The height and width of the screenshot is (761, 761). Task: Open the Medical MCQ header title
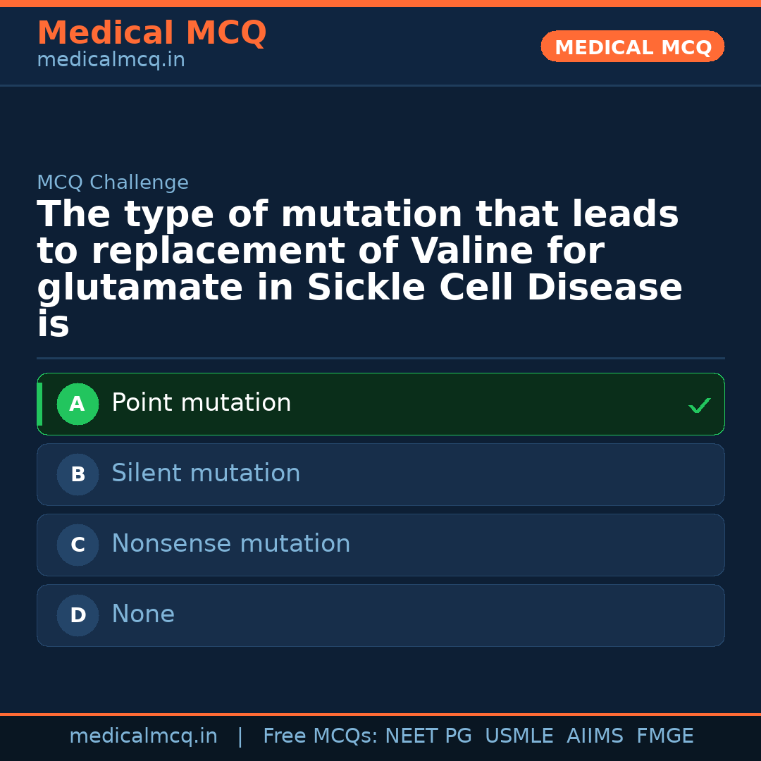point(151,33)
